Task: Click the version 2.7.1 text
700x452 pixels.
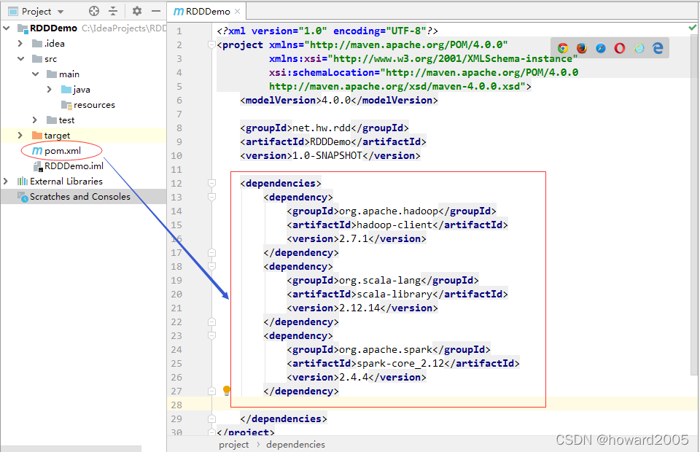Action: tap(354, 238)
